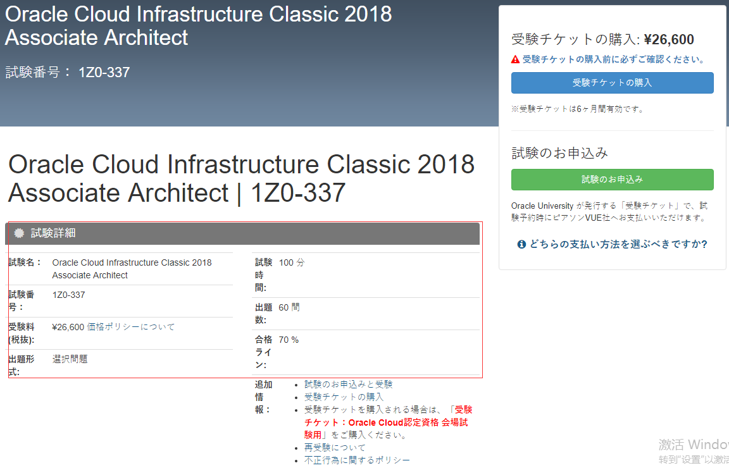Open どちらの支払い方法を選ぶべきですか? link

pos(618,244)
